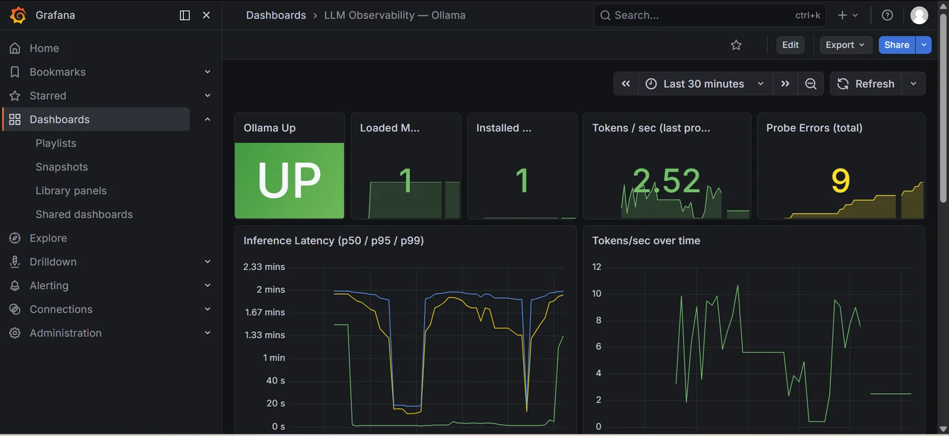Shift time range forward
949x436 pixels.
[785, 84]
